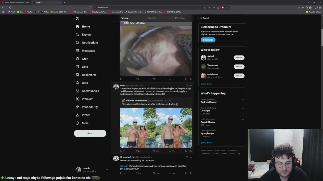
Task: Click Show more under Who to follow
Action: click(206, 84)
